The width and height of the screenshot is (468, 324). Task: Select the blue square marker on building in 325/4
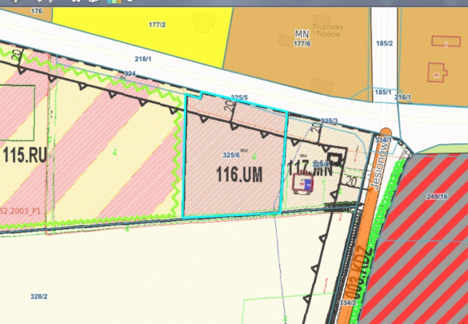308,184
